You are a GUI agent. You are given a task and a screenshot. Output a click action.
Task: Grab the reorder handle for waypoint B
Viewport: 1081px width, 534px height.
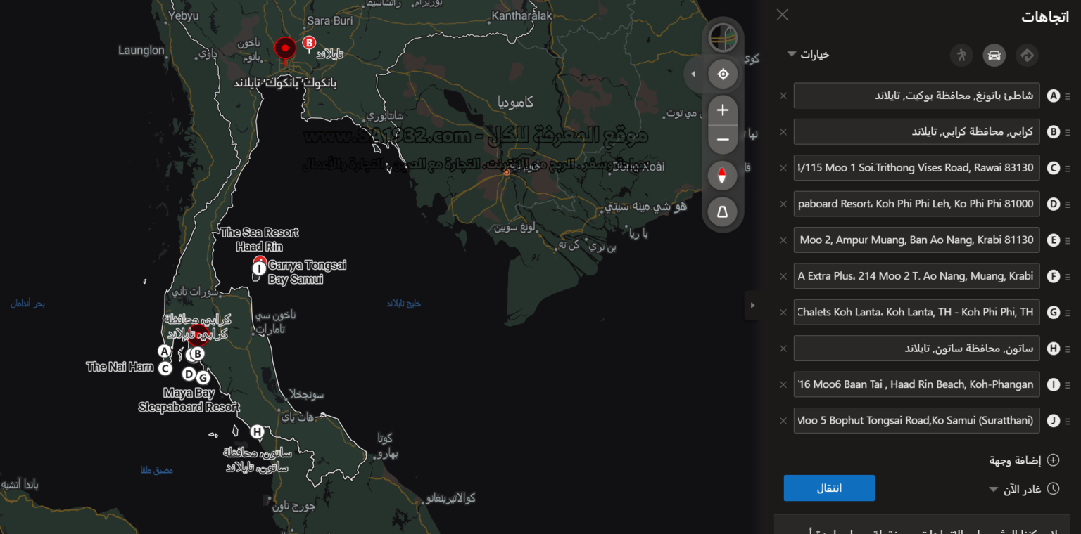(x=1068, y=132)
